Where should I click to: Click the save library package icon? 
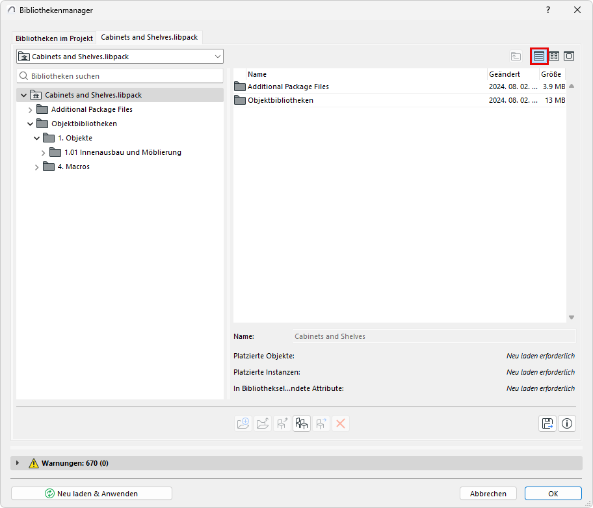coord(547,423)
